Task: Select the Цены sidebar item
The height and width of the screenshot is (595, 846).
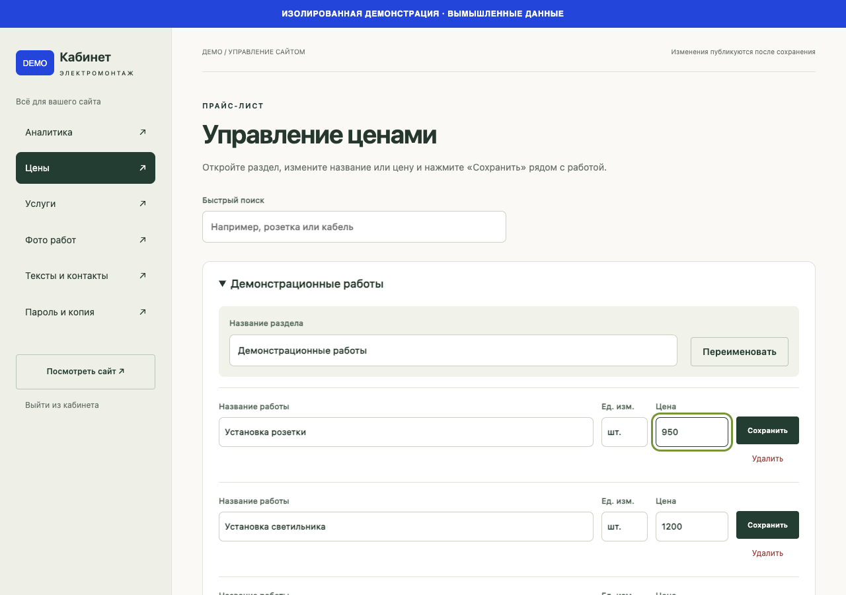Action: 85,168
